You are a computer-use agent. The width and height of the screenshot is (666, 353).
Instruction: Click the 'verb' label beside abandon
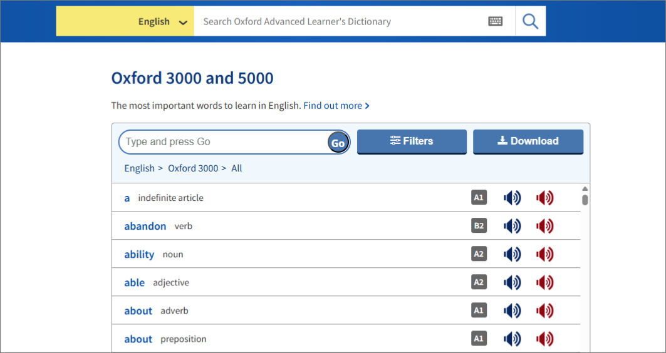pos(184,226)
